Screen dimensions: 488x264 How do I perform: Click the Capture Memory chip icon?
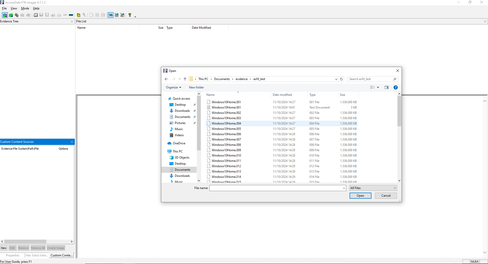[71, 15]
